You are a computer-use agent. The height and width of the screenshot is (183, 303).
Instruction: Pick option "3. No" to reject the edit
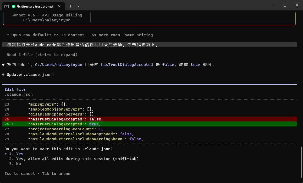tap(18, 164)
